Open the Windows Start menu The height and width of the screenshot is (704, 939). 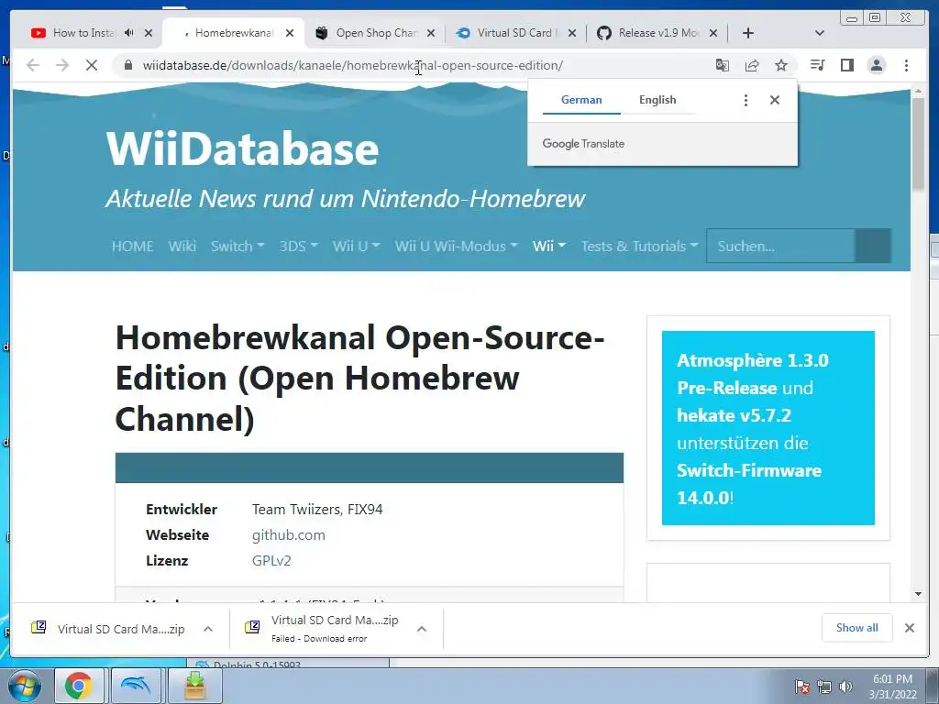click(x=23, y=685)
